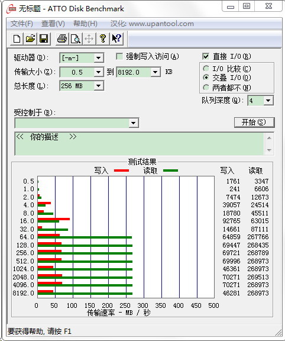Open the 帮助(H) menu
The width and height of the screenshot is (285, 341).
tap(85, 24)
